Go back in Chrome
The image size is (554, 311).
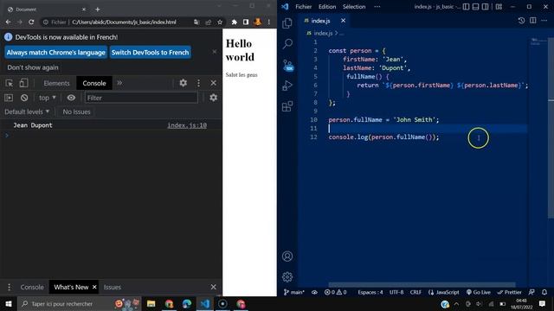[x=8, y=22]
